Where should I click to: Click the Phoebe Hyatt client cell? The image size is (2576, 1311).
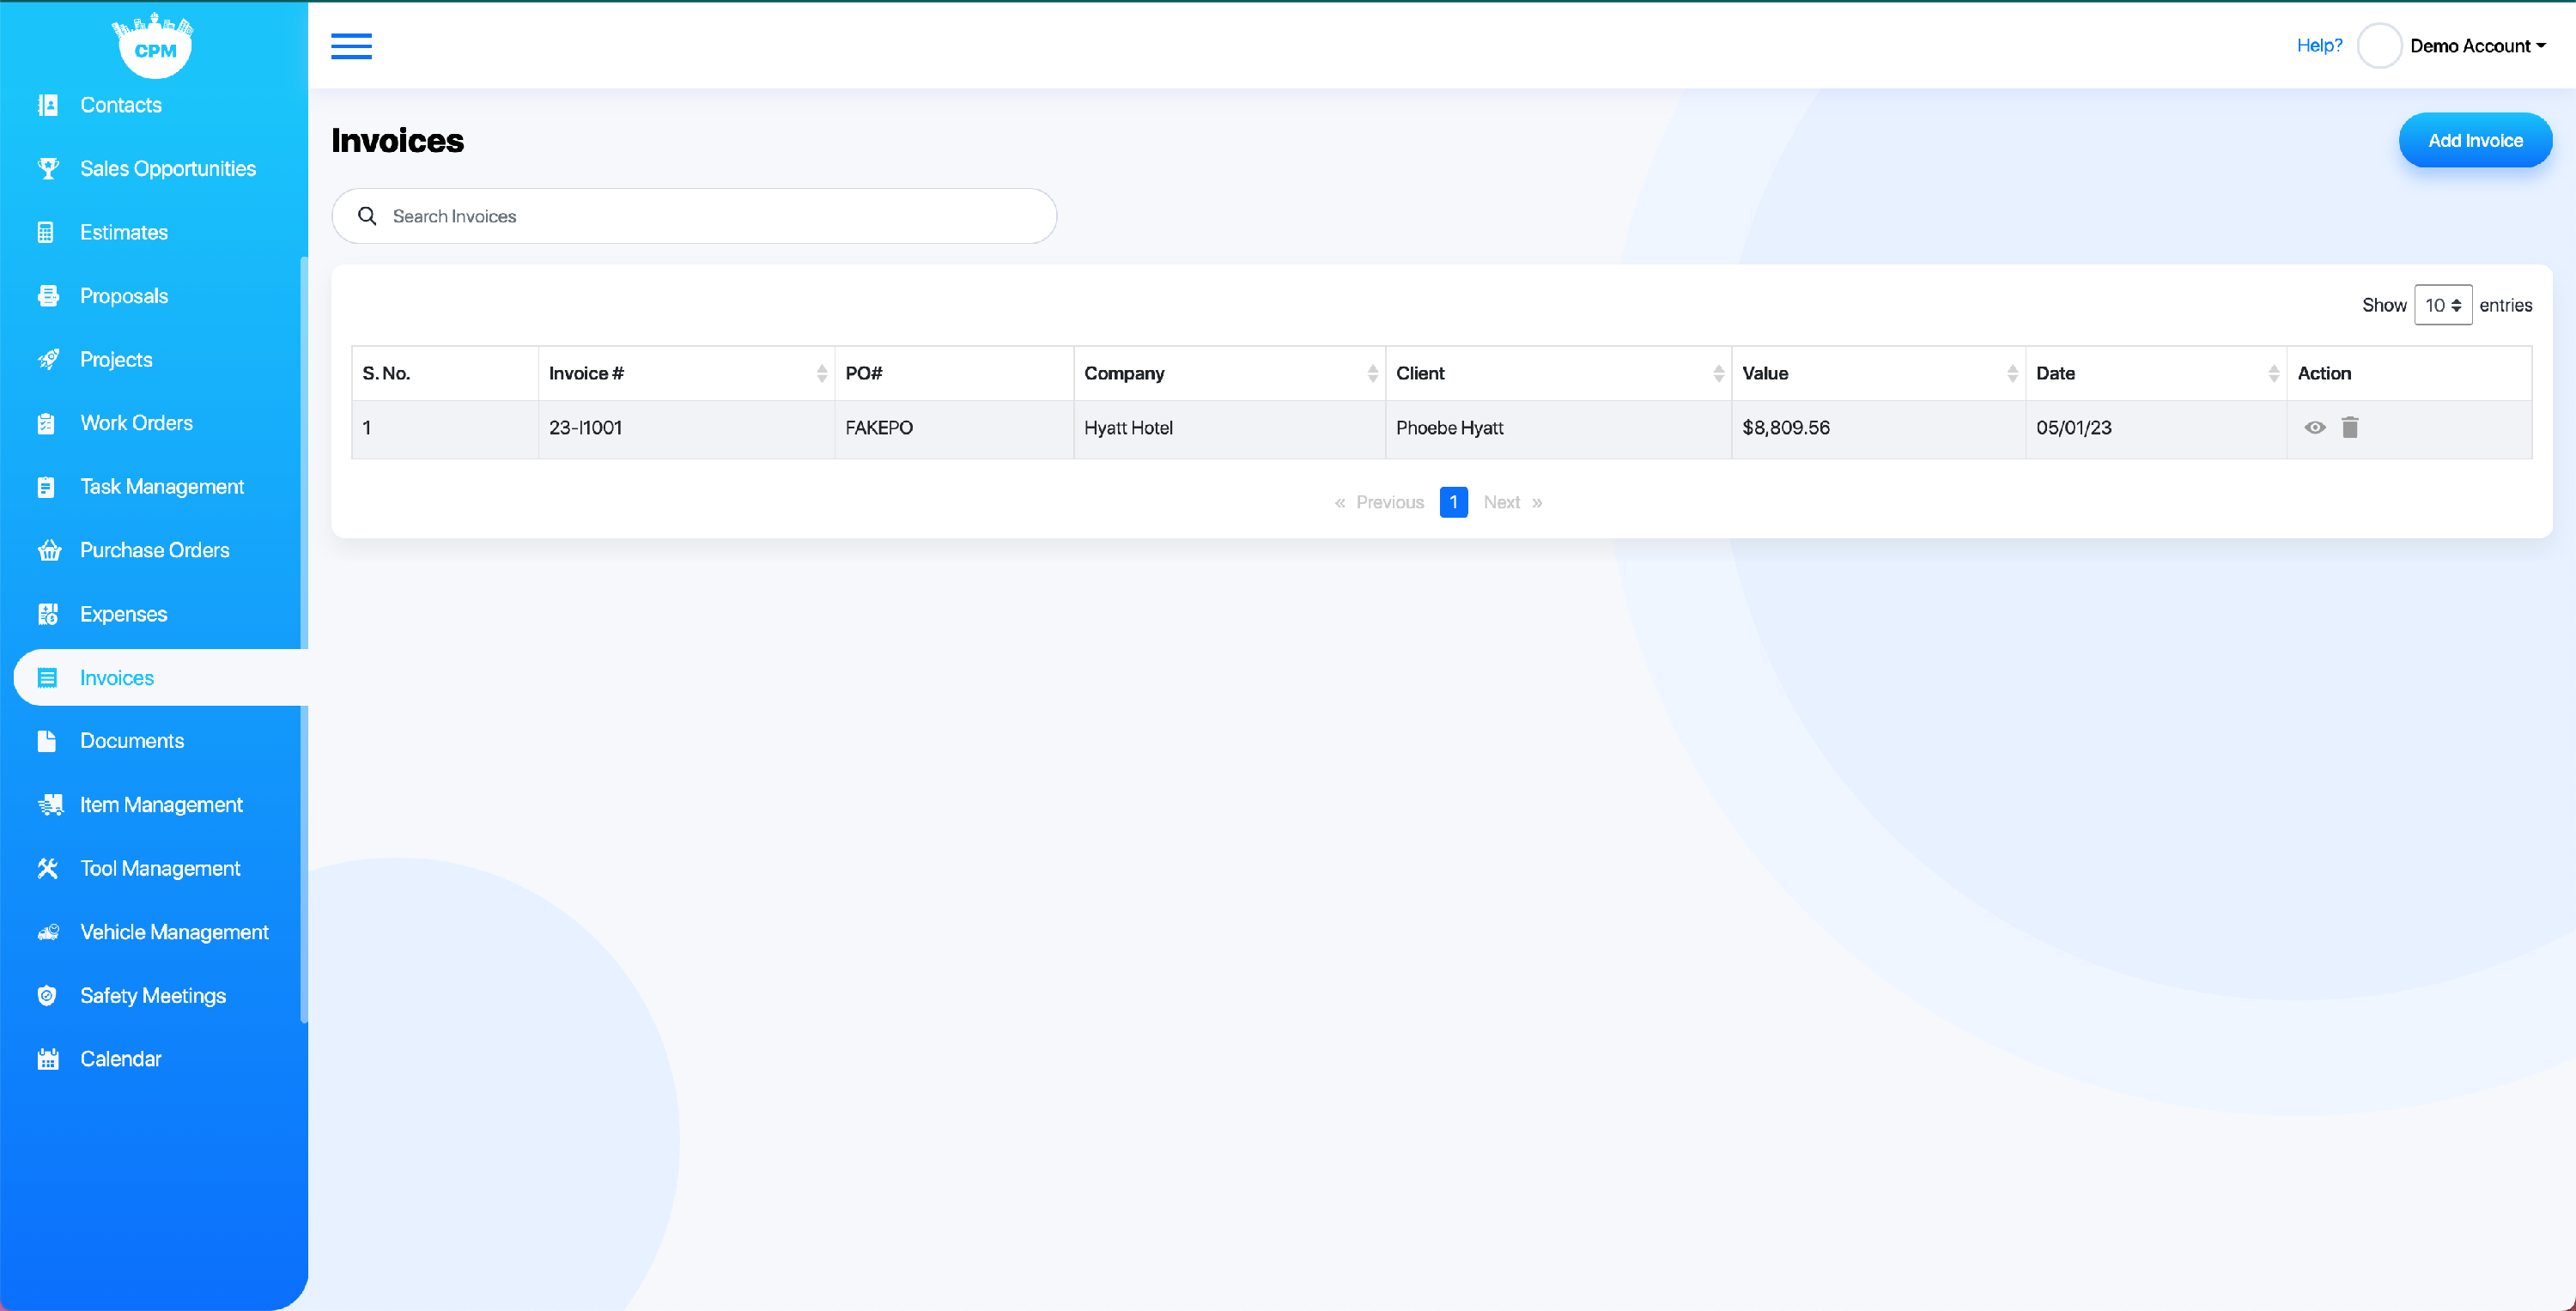1558,428
